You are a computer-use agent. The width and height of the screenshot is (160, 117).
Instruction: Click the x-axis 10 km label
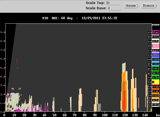[14, 115]
